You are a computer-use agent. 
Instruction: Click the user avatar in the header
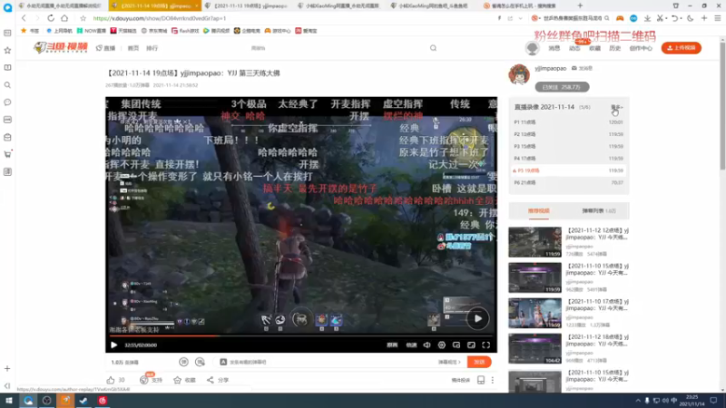(532, 48)
